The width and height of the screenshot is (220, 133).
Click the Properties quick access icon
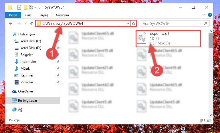[x=19, y=7]
